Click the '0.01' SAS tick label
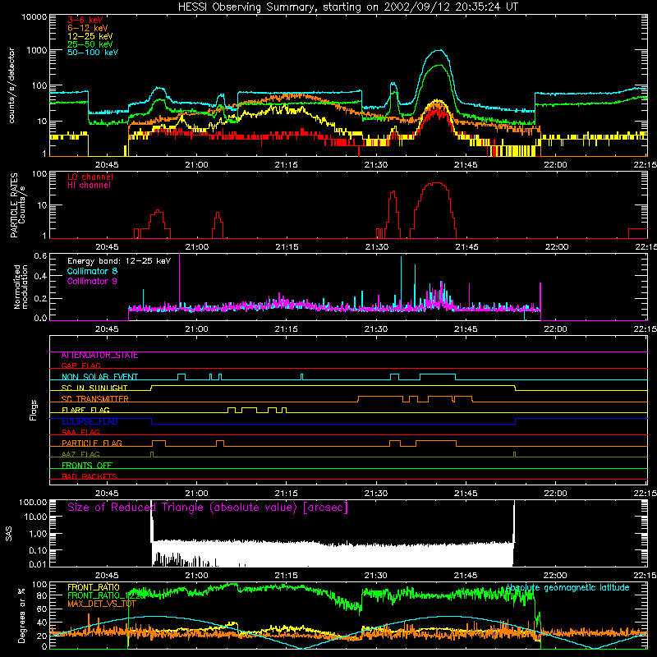 click(38, 564)
